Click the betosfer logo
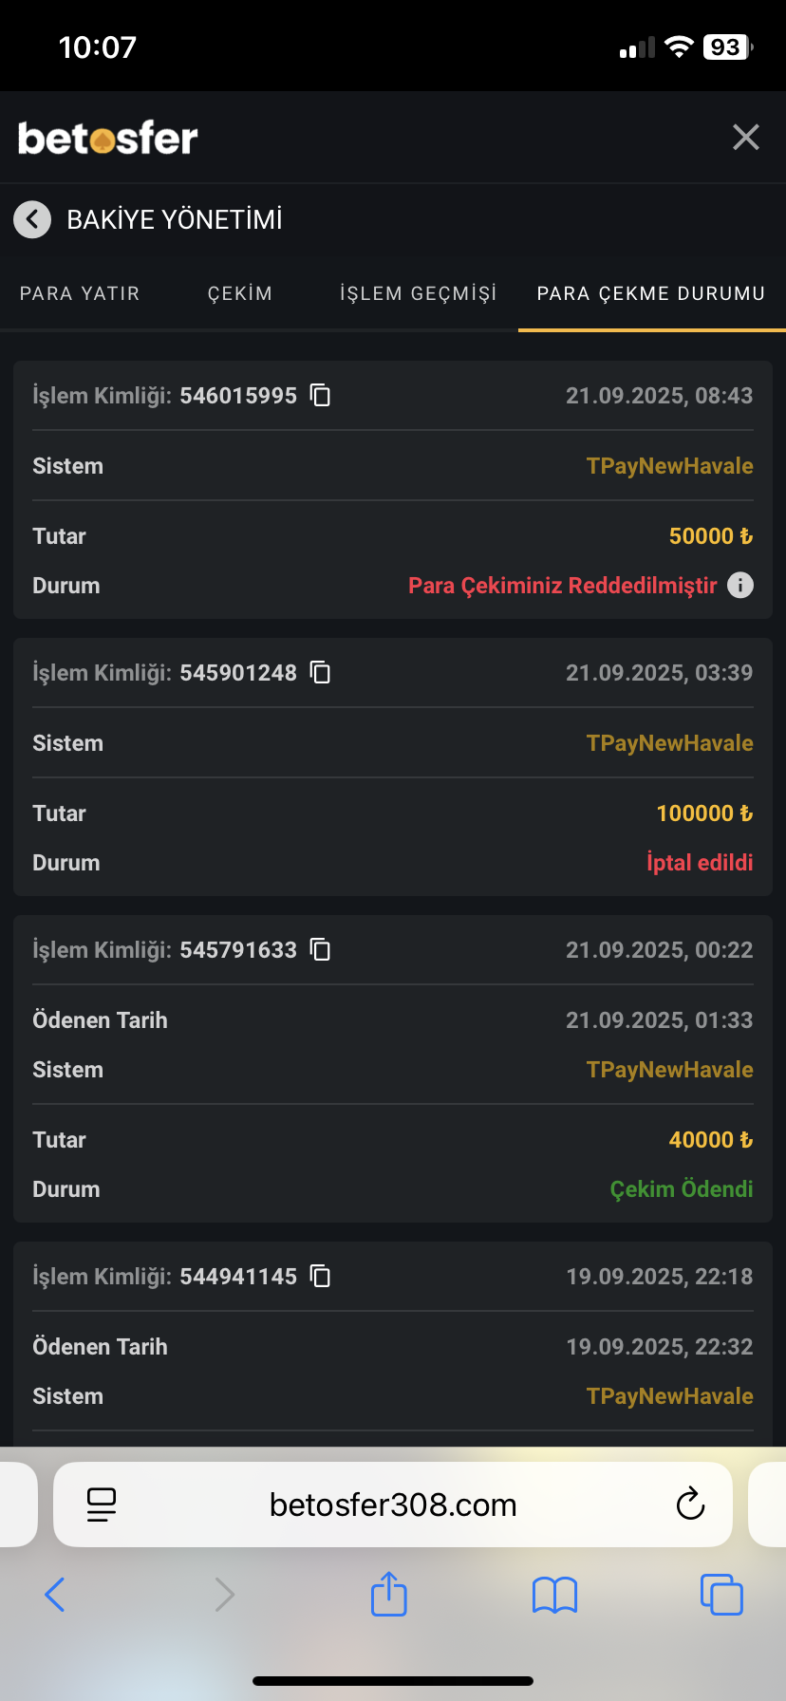 click(108, 139)
